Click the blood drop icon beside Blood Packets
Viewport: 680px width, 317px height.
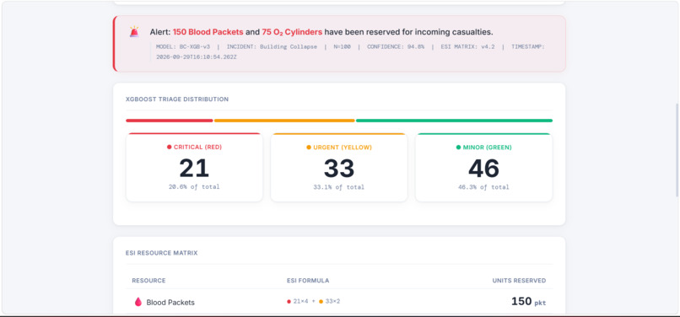tap(138, 302)
